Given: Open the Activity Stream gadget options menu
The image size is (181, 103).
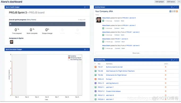Looking at the screenshot, I should pyautogui.click(x=176, y=7).
